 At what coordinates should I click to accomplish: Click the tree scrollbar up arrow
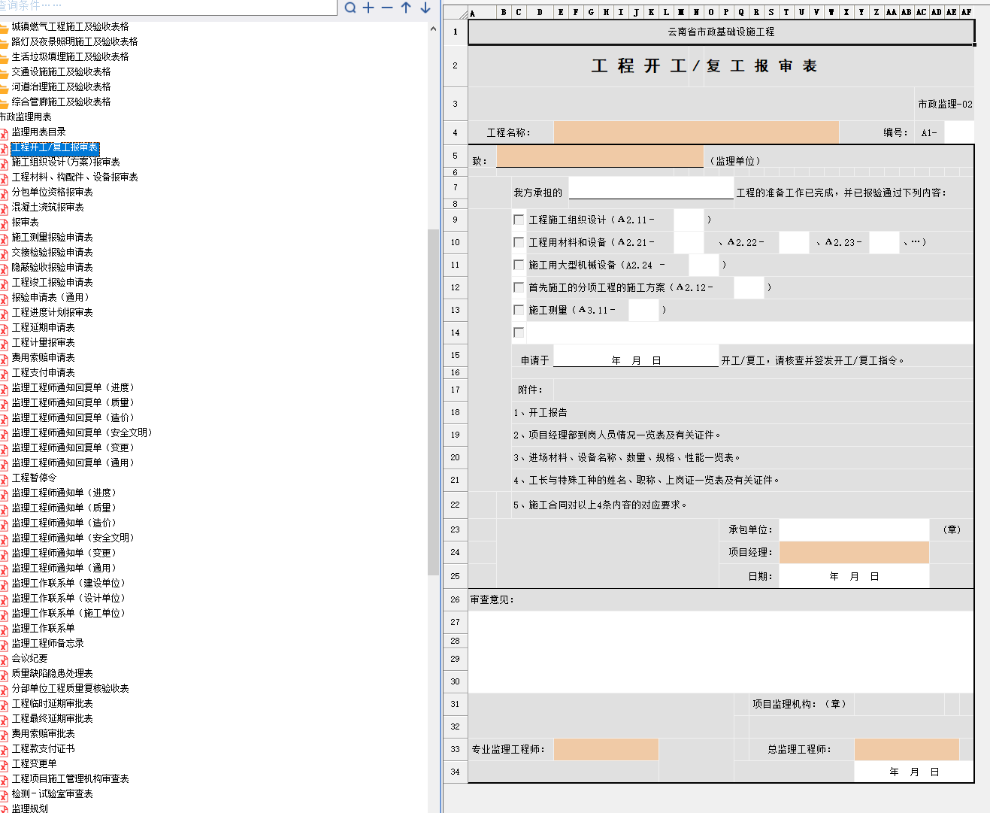pyautogui.click(x=433, y=29)
